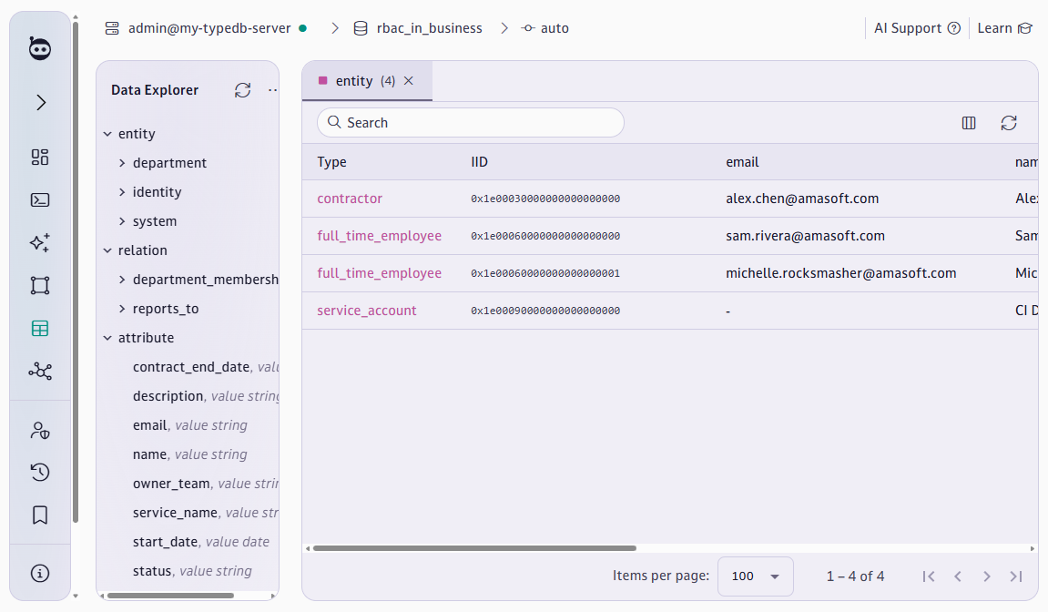This screenshot has height=612, width=1048.
Task: Open the full_time_employee link for sam.rivera
Action: (379, 236)
